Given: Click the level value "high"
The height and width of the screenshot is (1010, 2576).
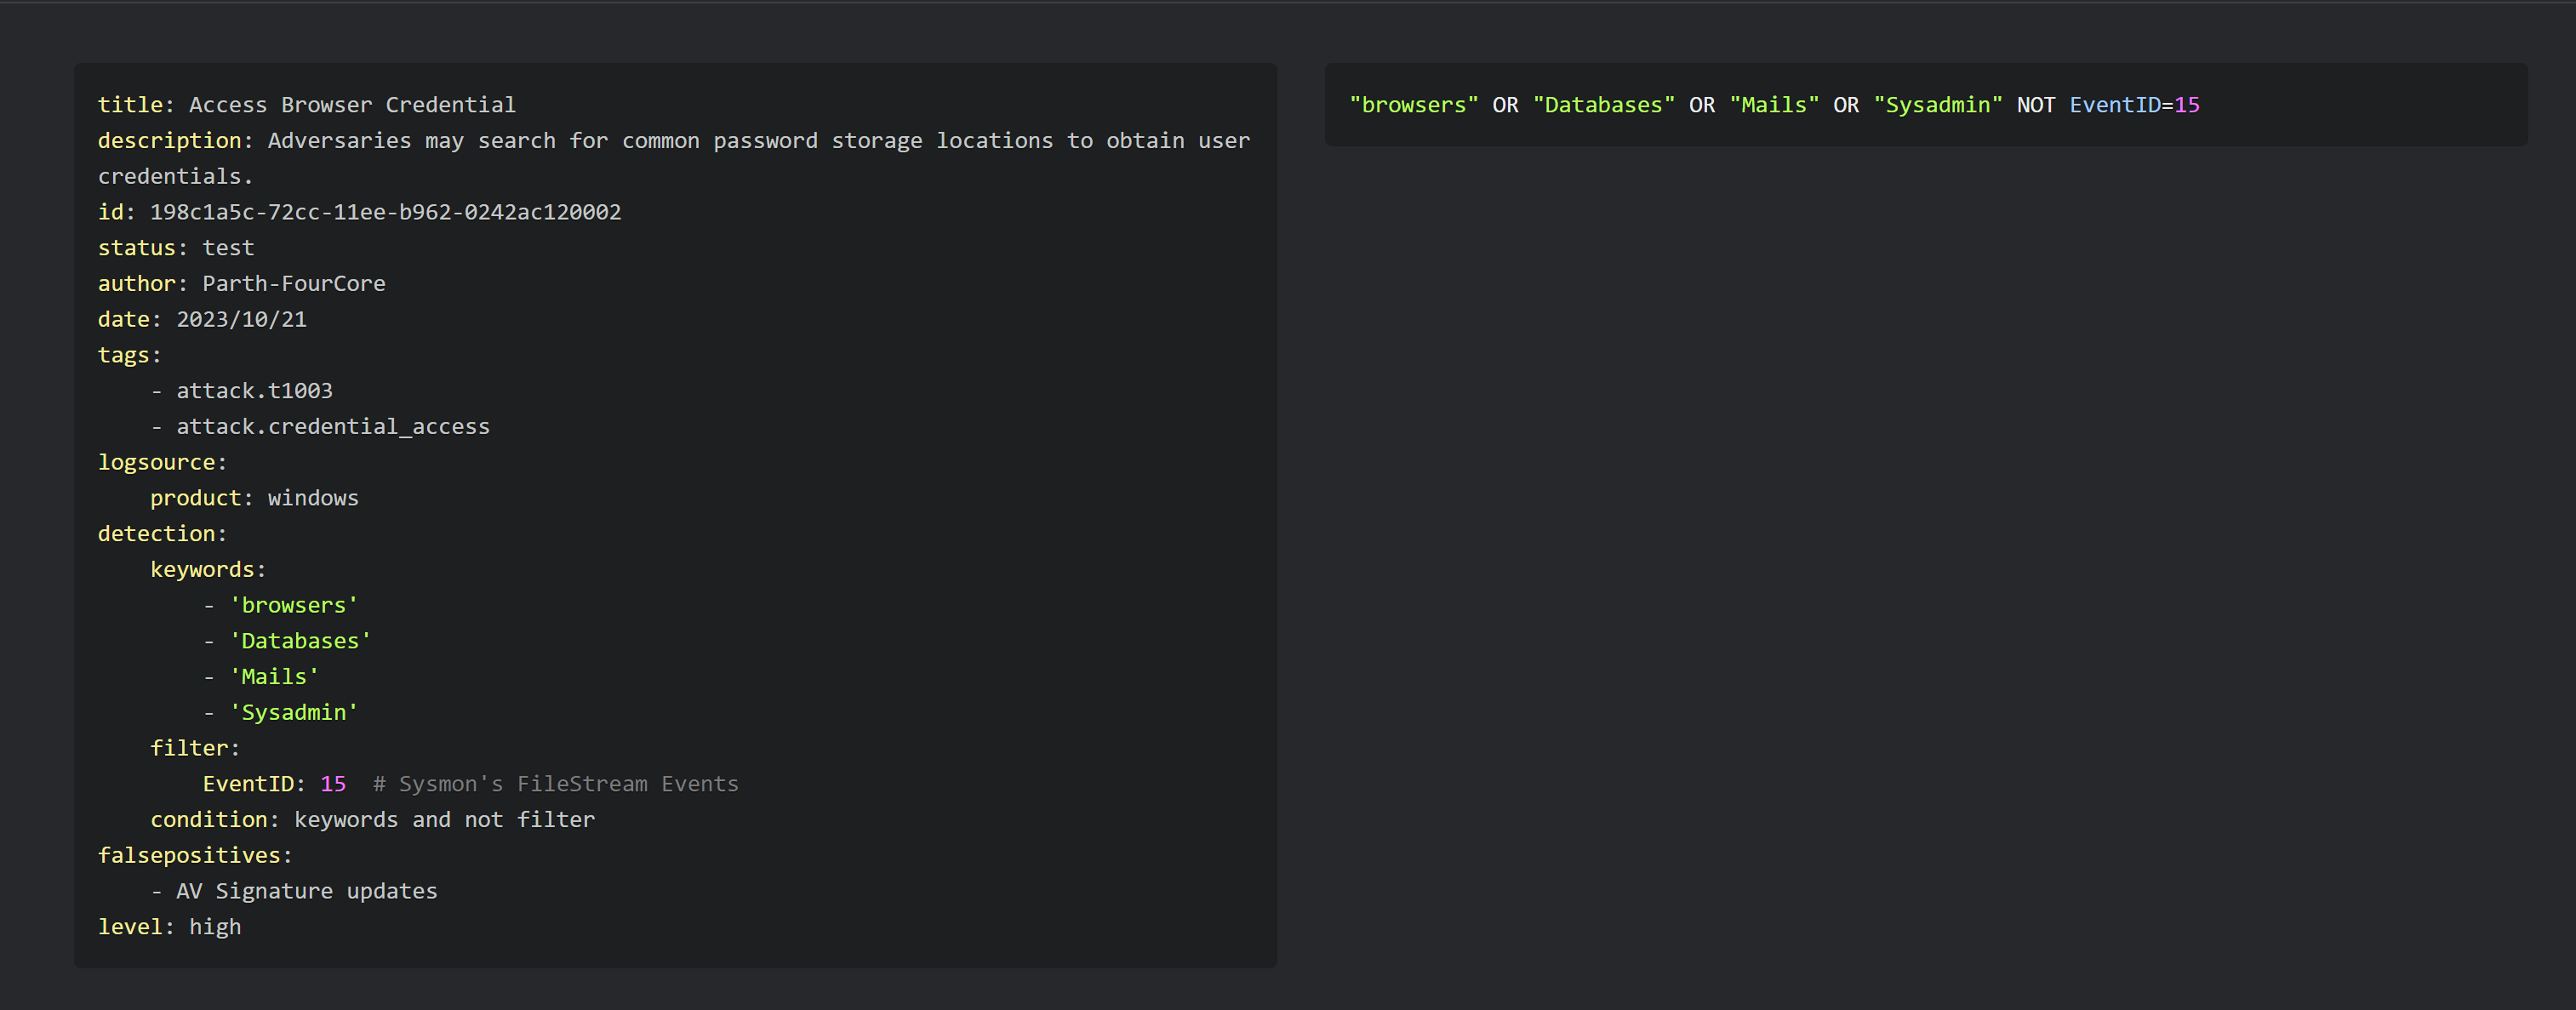Looking at the screenshot, I should pos(215,926).
